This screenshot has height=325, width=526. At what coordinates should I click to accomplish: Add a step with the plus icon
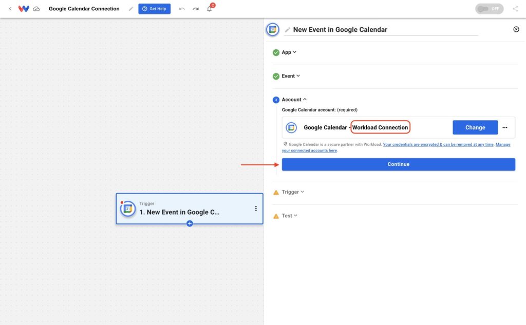tap(190, 223)
